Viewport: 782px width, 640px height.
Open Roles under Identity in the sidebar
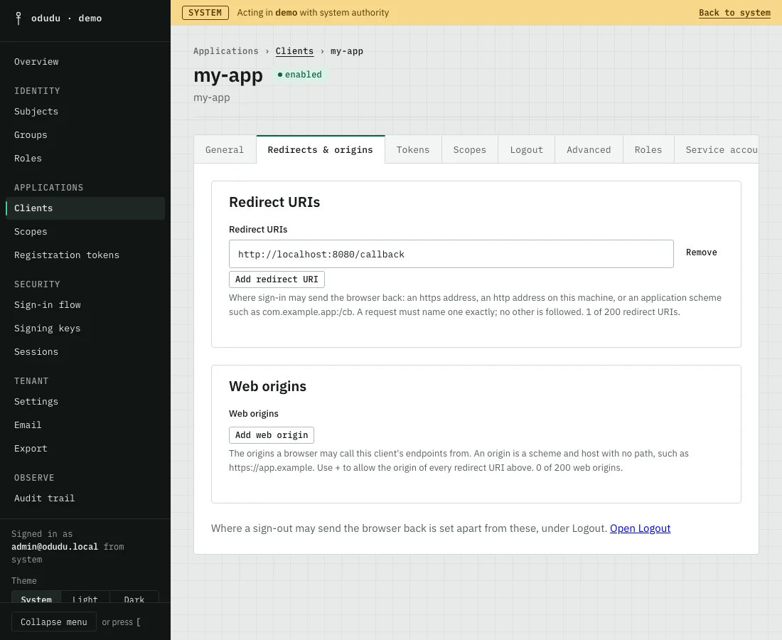(85, 159)
